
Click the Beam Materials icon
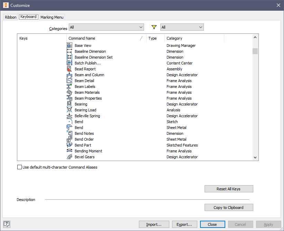(x=69, y=92)
